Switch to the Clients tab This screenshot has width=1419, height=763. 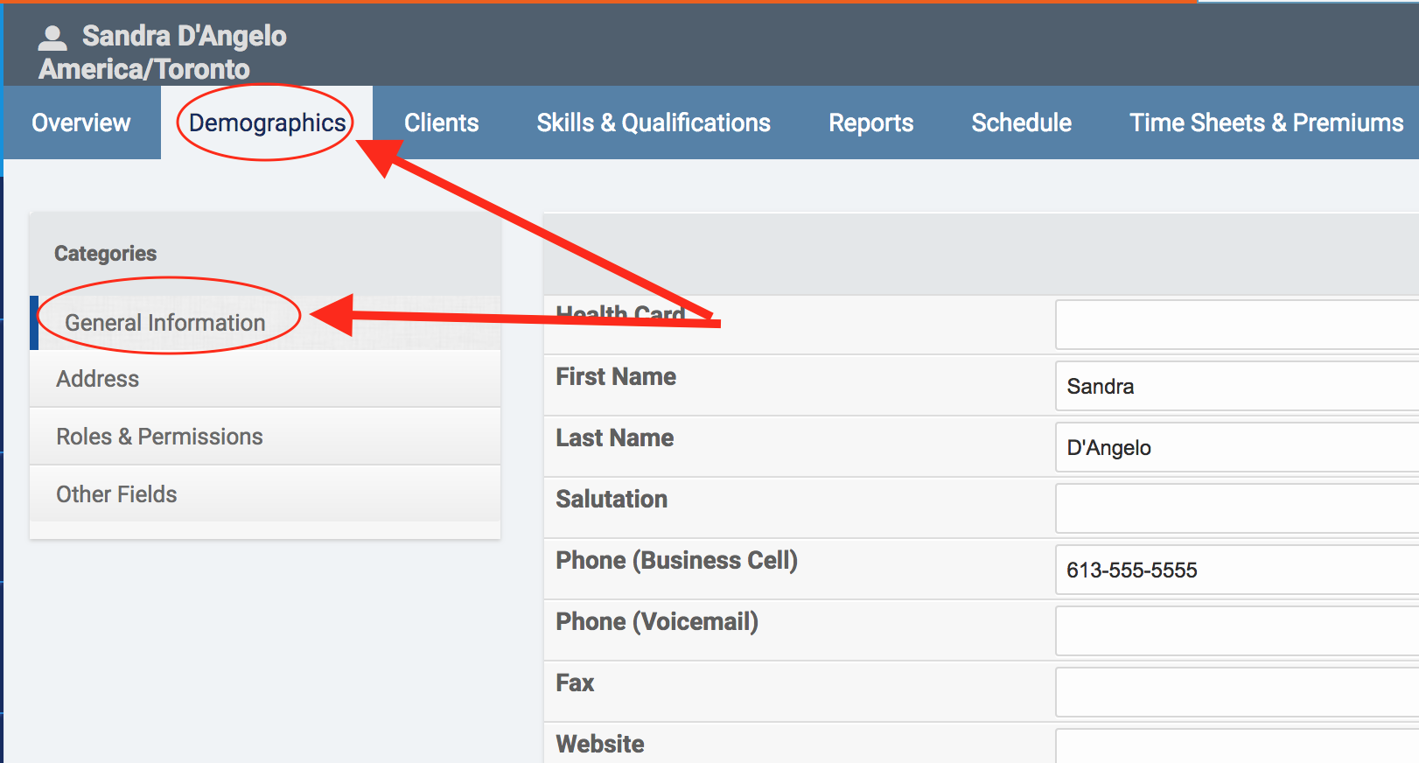[x=441, y=122]
